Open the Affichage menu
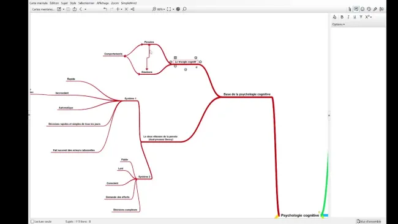This screenshot has width=398, height=224. [x=102, y=3]
